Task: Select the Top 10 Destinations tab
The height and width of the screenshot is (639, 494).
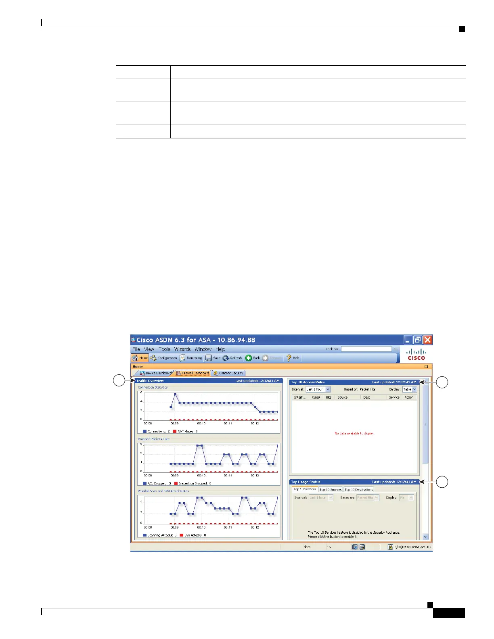Action: (359, 489)
